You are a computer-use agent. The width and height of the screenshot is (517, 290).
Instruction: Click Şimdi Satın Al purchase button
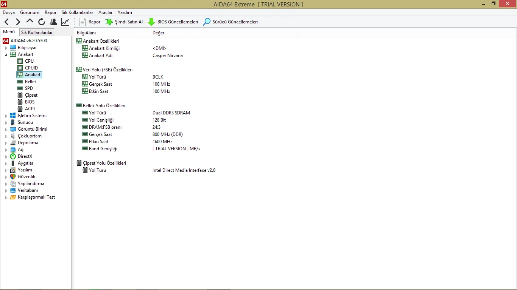[x=124, y=22]
